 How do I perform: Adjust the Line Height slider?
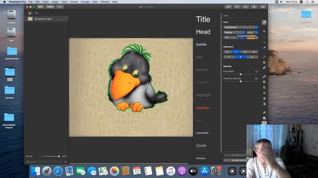pyautogui.click(x=240, y=75)
